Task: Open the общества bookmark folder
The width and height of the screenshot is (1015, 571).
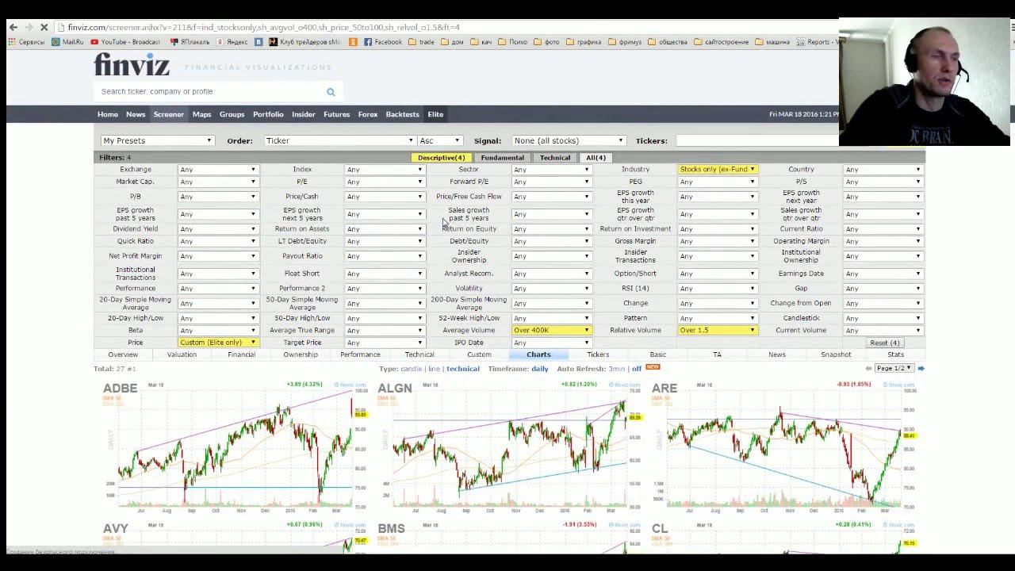Action: click(667, 42)
